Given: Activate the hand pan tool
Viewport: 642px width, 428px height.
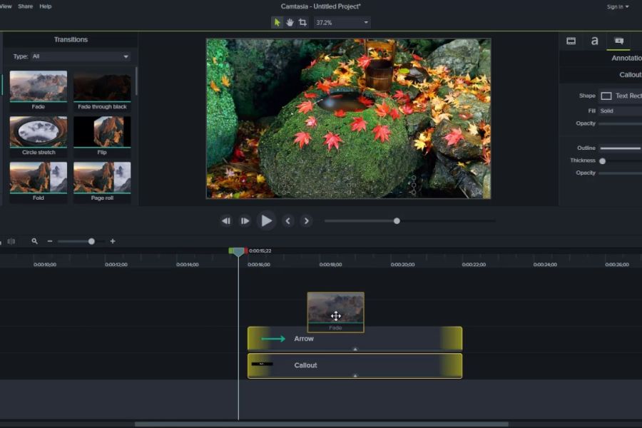Looking at the screenshot, I should (x=290, y=23).
